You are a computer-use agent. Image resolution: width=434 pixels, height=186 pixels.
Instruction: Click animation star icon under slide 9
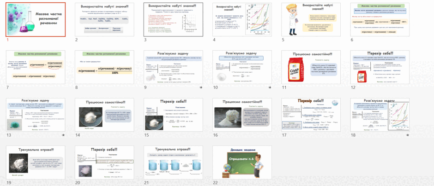click(x=201, y=87)
